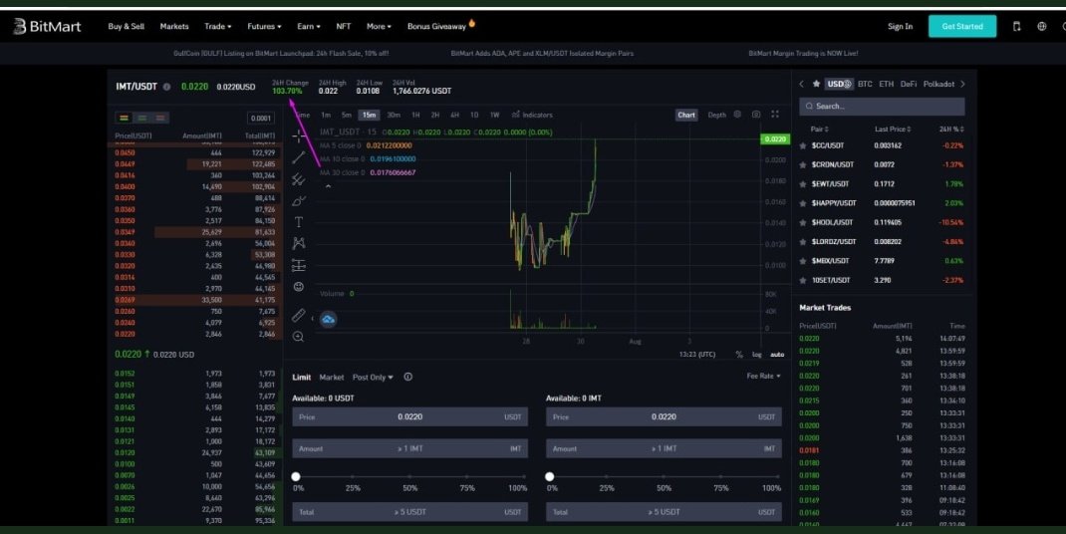The height and width of the screenshot is (534, 1066).
Task: Open the Fee Rate dropdown
Action: coord(763,376)
